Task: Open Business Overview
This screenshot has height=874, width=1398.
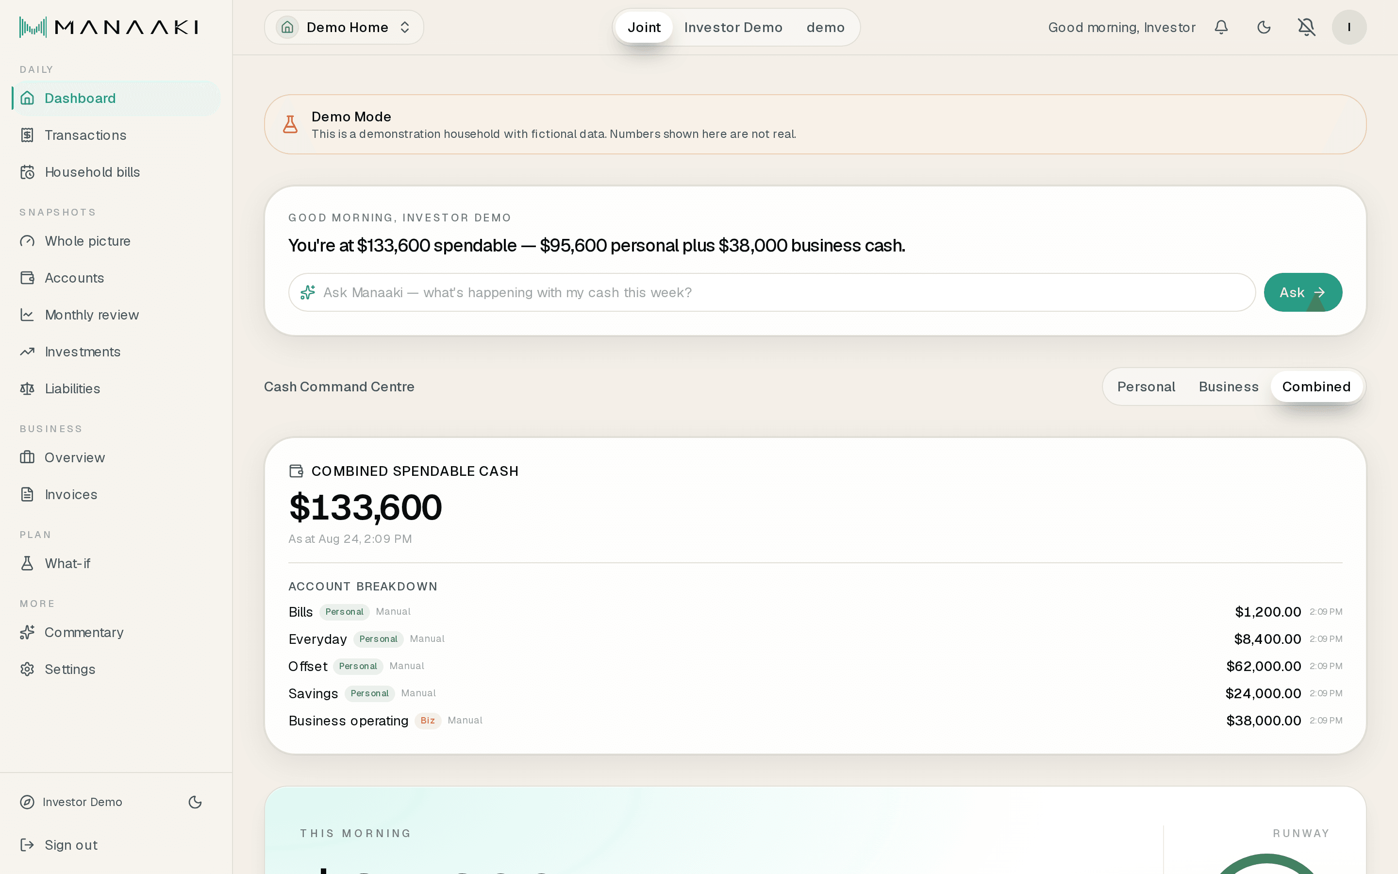Action: (116, 458)
